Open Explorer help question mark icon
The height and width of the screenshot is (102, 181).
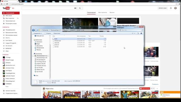141,33
